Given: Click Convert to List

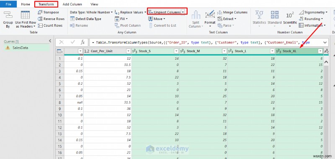Looking at the screenshot, I should [x=162, y=25].
